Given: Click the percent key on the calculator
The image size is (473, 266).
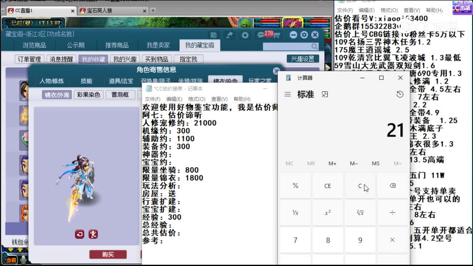Looking at the screenshot, I should point(295,186).
